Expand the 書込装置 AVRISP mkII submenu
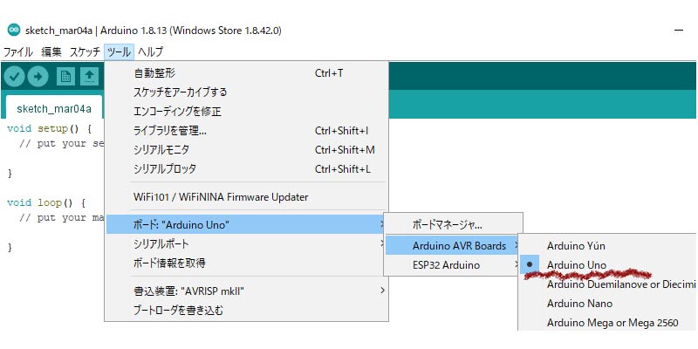This screenshot has height=349, width=698. pyautogui.click(x=246, y=291)
